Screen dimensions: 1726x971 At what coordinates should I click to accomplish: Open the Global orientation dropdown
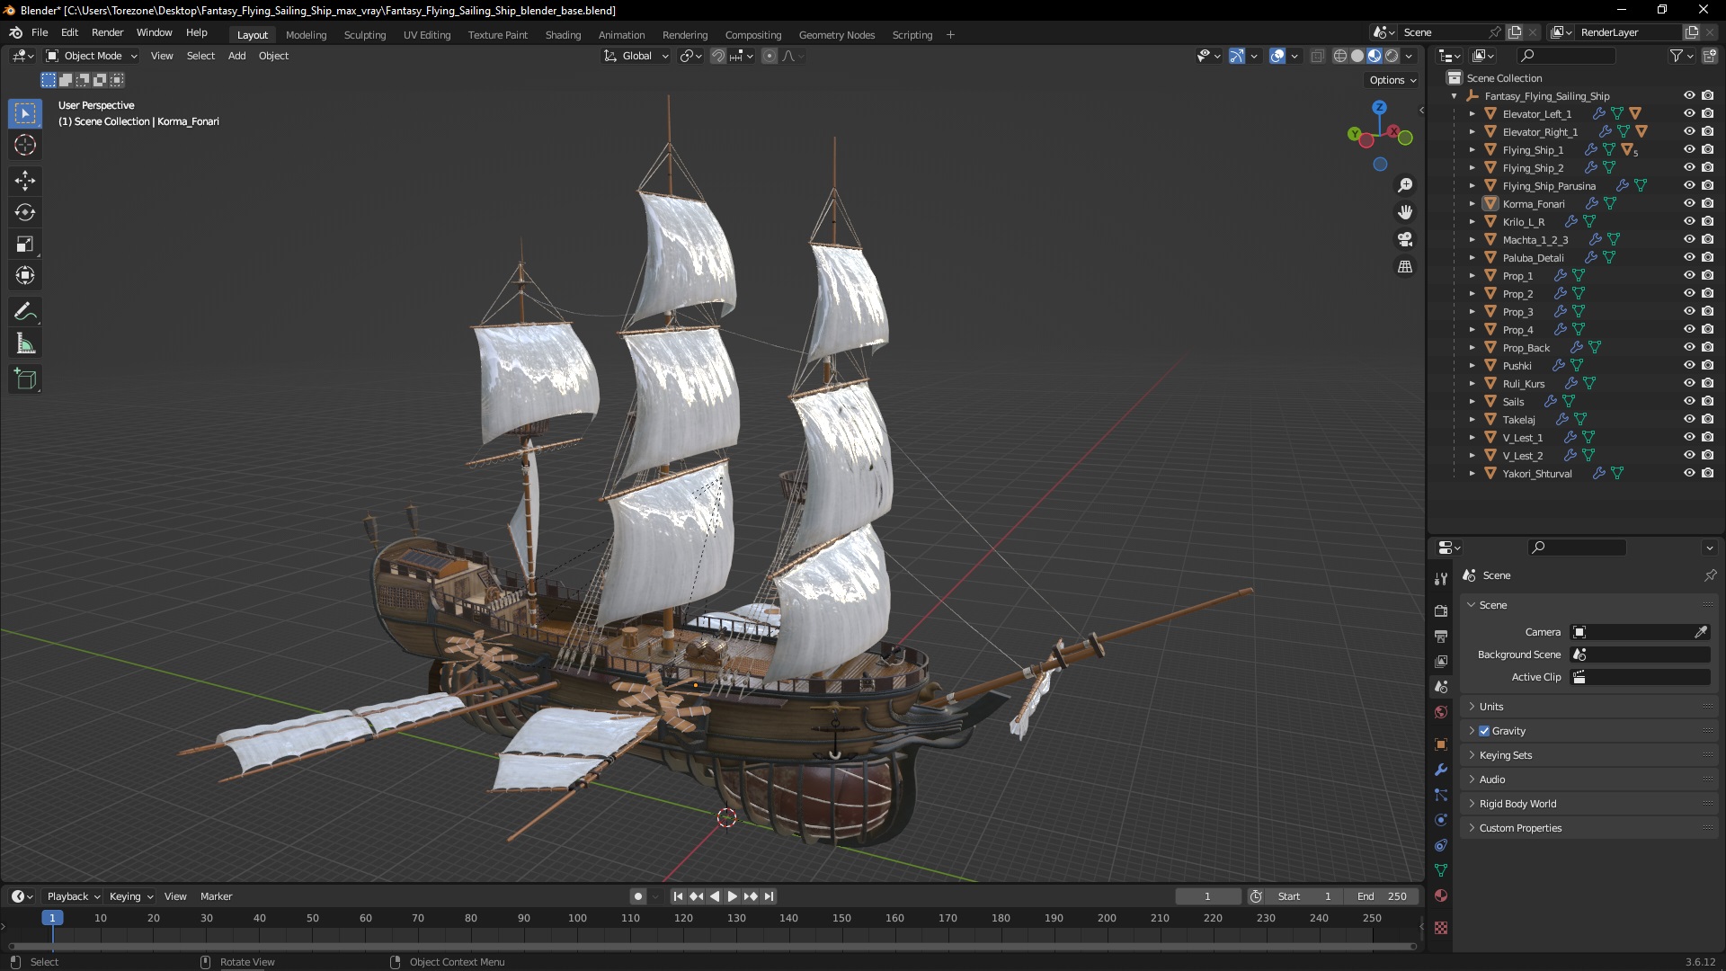point(636,56)
